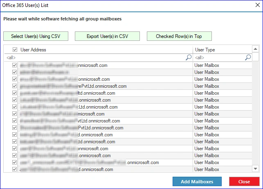Select the address text starting PvtLtd.onmicrosoft.com
263x189 pixels.
pyautogui.click(x=101, y=128)
